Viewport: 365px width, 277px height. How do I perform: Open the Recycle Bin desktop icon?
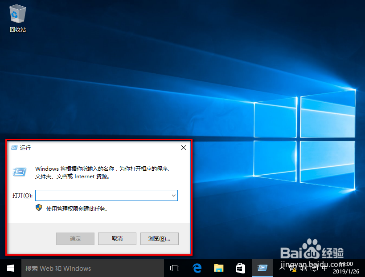[x=18, y=19]
